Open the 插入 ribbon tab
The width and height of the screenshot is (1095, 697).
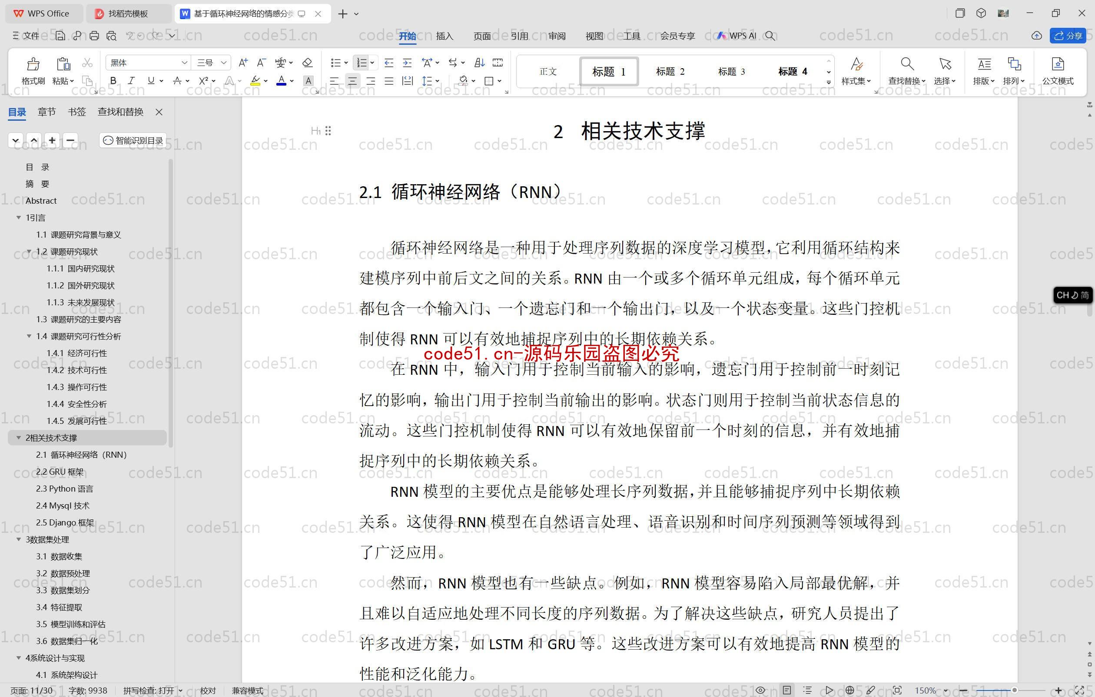tap(444, 36)
